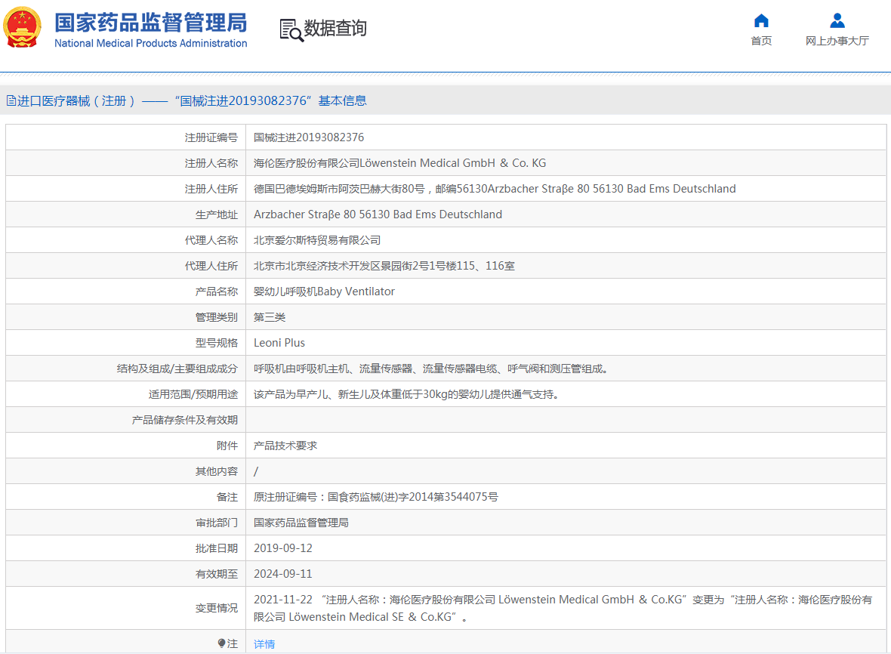This screenshot has height=654, width=891.
Task: Click the approval date 2019-09-12
Action: (x=282, y=548)
